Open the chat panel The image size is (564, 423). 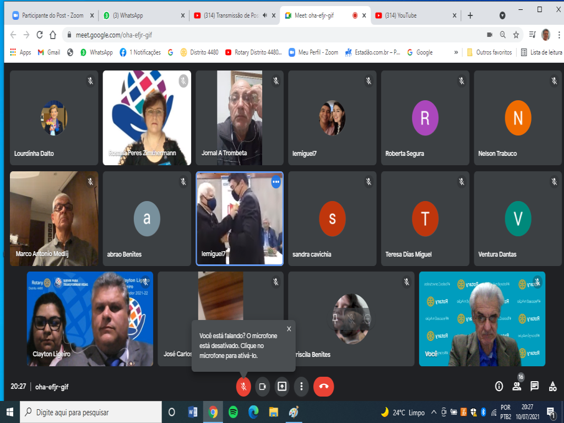coord(534,386)
